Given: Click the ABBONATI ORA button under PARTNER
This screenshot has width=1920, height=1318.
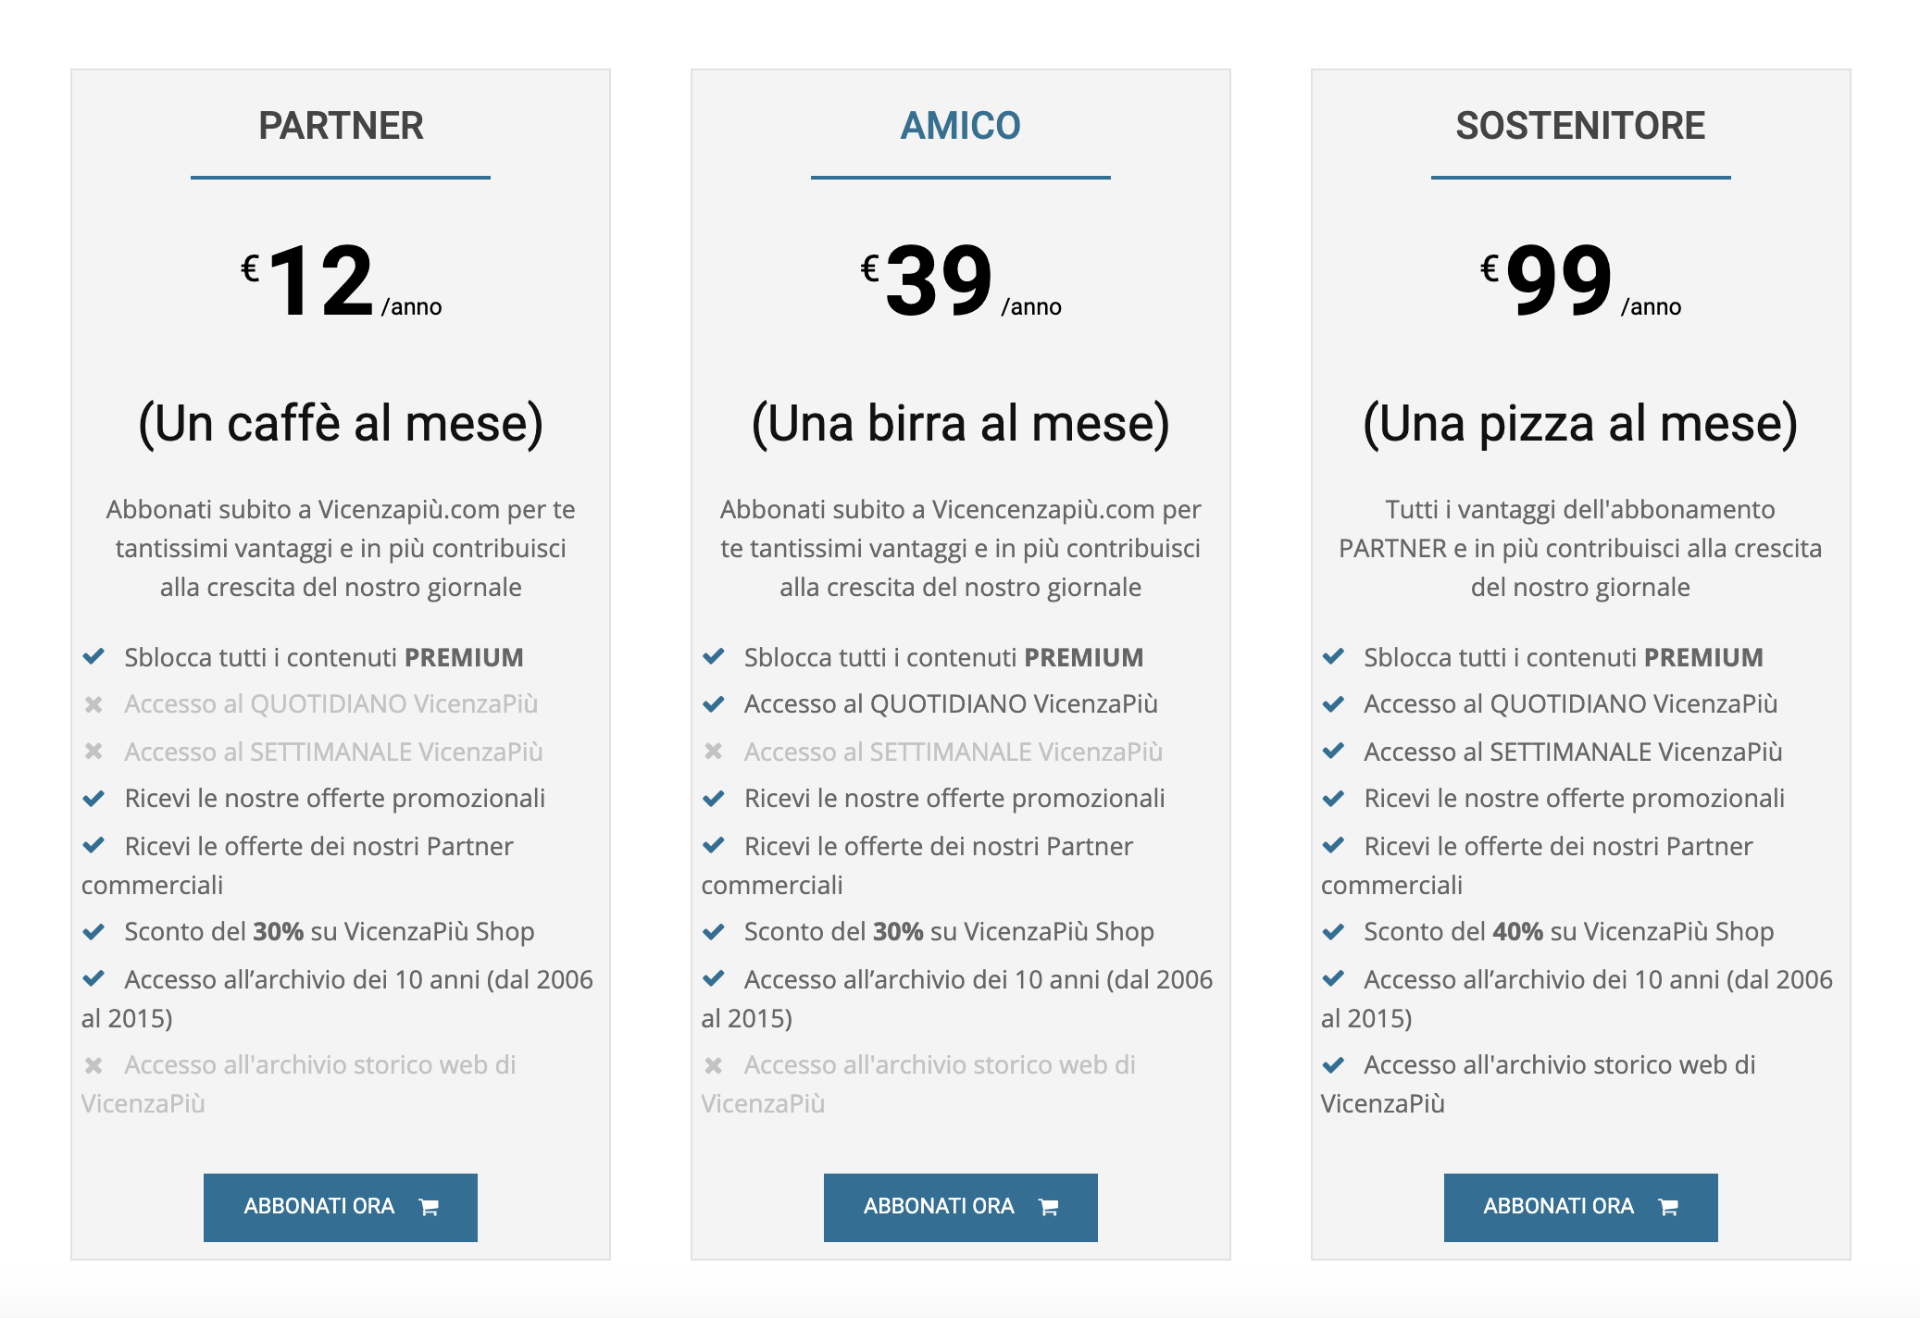Looking at the screenshot, I should point(341,1207).
